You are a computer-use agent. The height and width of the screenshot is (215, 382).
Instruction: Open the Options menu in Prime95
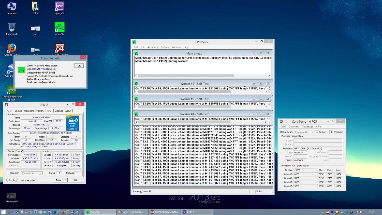(x=165, y=47)
